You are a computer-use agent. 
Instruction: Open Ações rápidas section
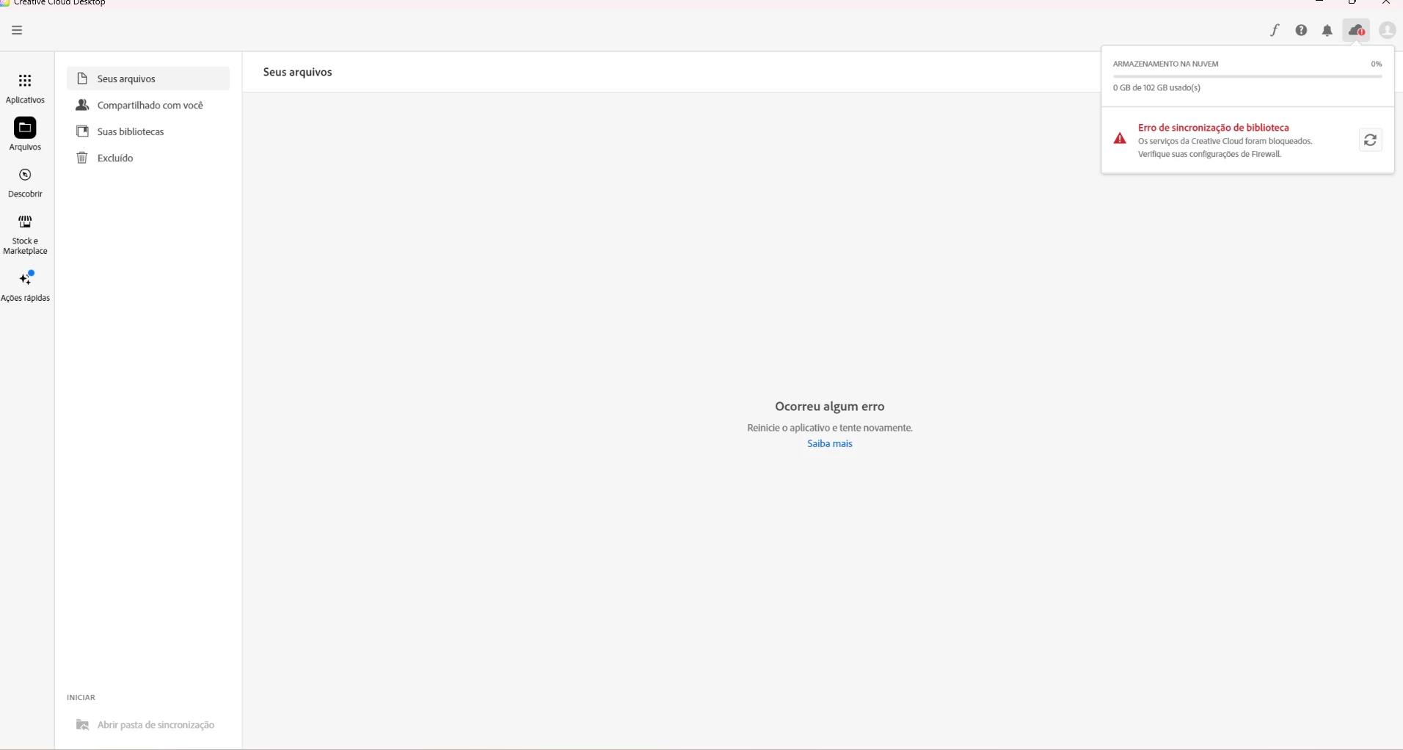click(26, 286)
